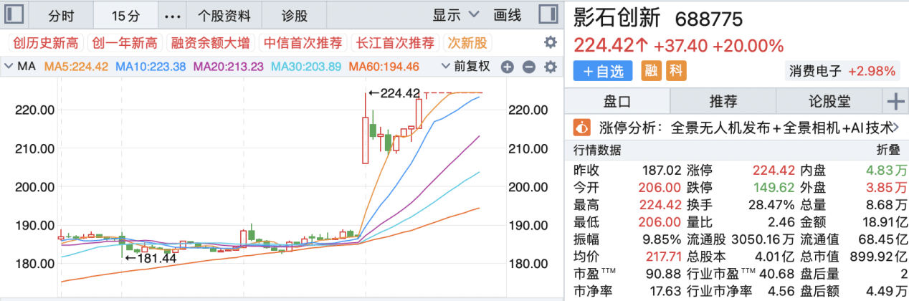Toggle the left sidebar panel icon

pos(16,14)
